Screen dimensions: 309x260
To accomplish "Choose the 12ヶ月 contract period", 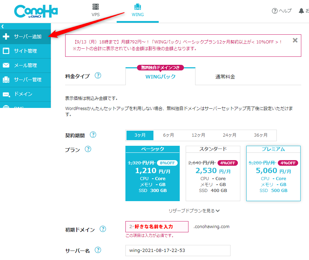I will 198,135.
